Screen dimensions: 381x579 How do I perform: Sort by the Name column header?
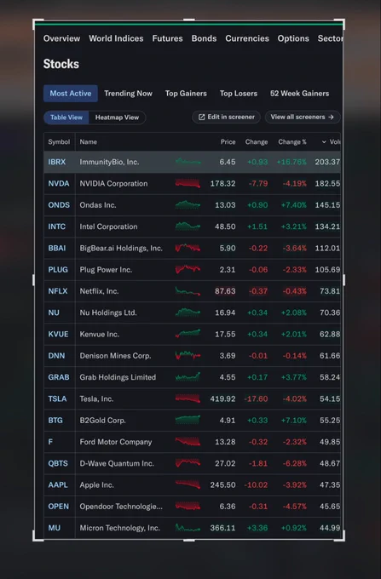click(89, 142)
